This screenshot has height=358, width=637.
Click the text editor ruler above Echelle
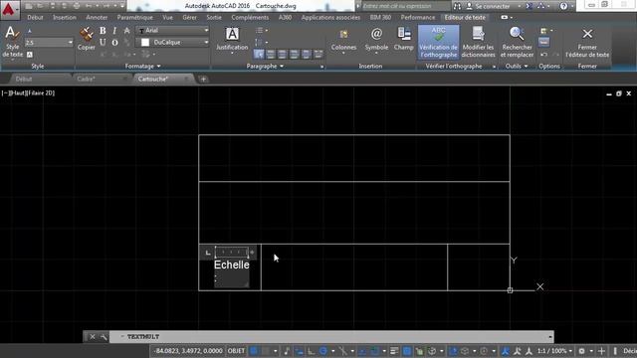coord(232,253)
